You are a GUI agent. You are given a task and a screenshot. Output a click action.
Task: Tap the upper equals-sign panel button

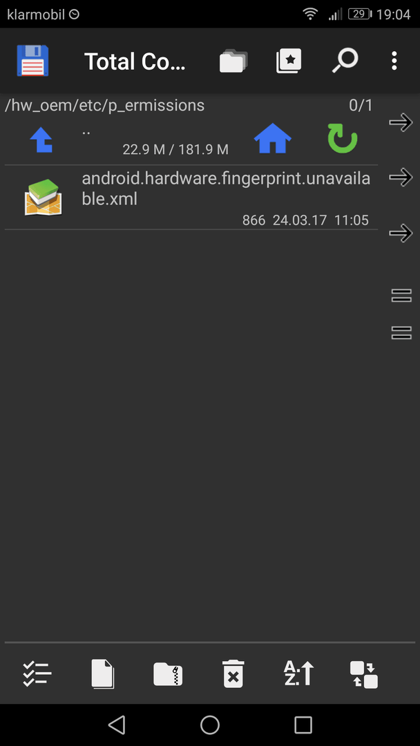click(401, 296)
